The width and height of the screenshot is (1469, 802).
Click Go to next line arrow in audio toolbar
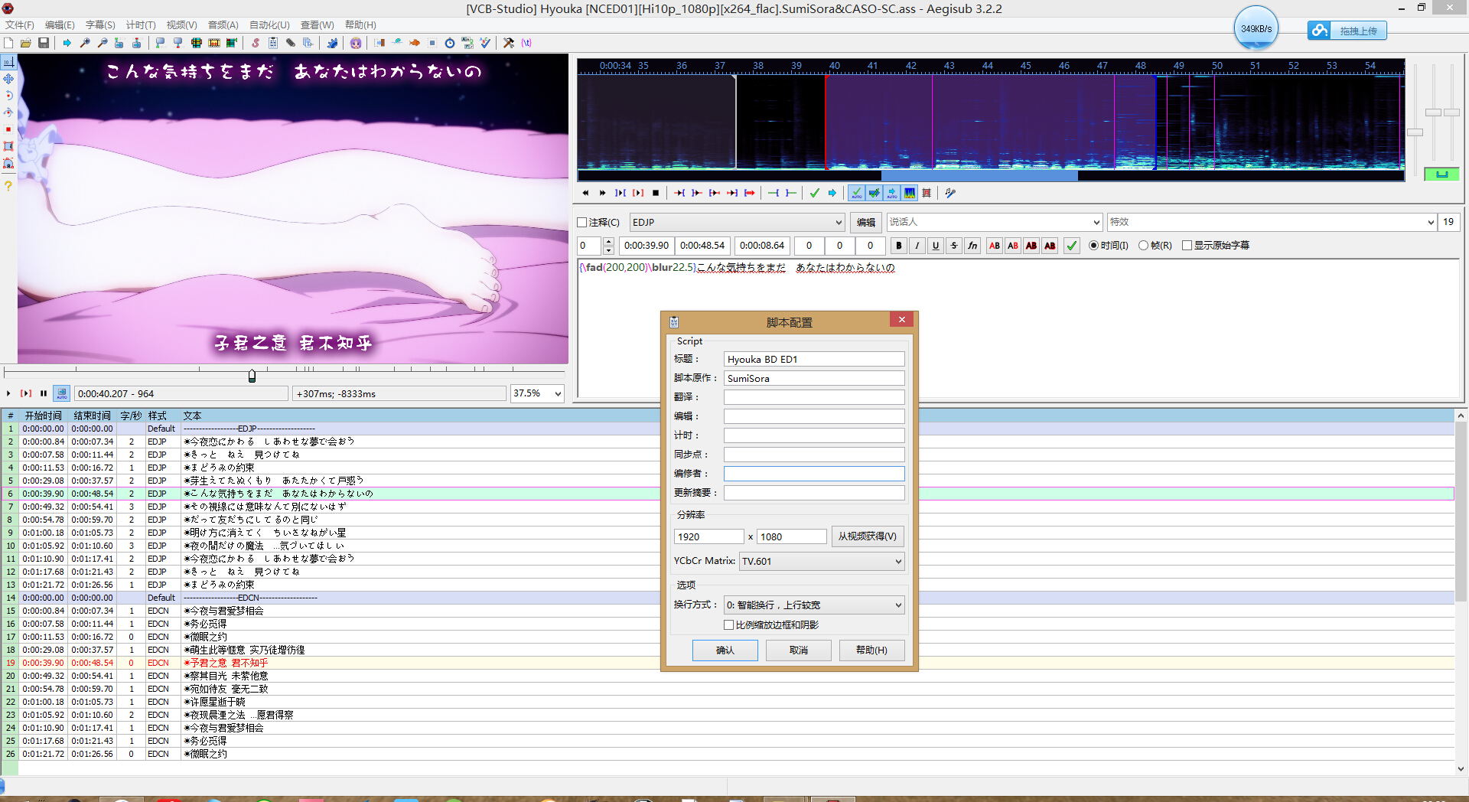(832, 193)
